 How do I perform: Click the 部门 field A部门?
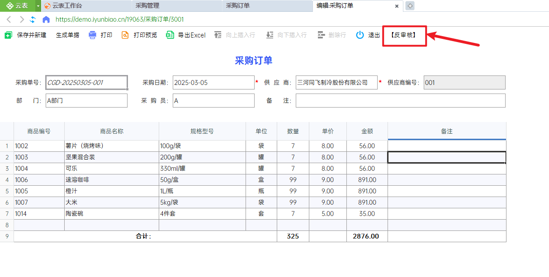coord(87,101)
